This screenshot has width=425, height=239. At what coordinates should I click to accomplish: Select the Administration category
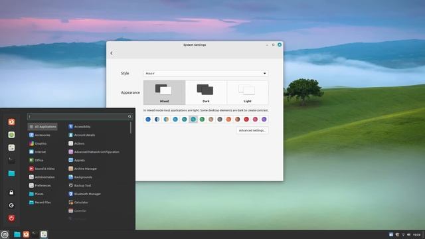coord(42,177)
